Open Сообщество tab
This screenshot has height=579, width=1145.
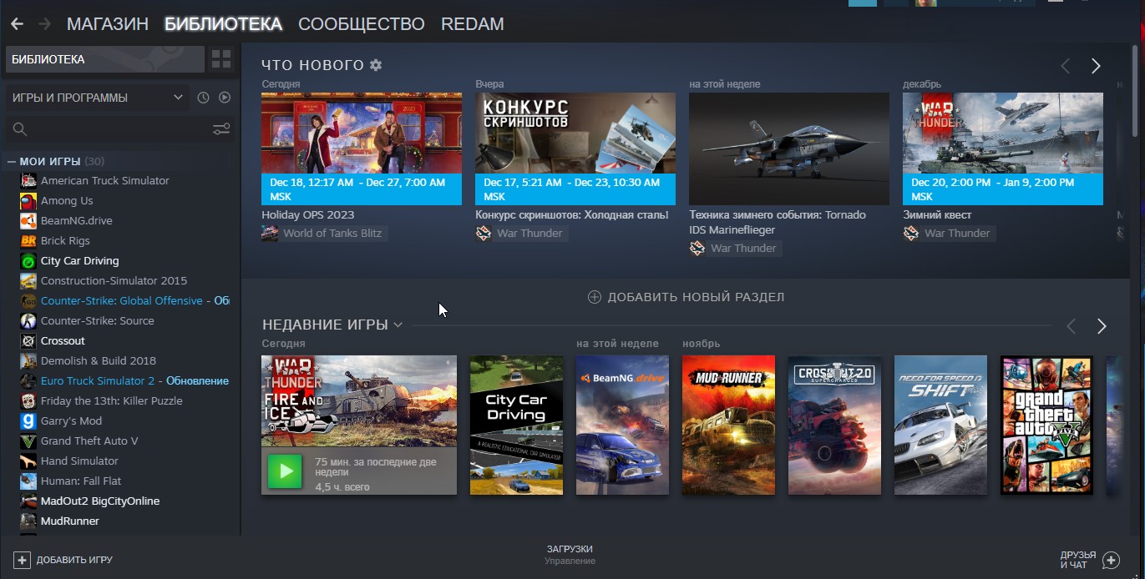click(361, 24)
